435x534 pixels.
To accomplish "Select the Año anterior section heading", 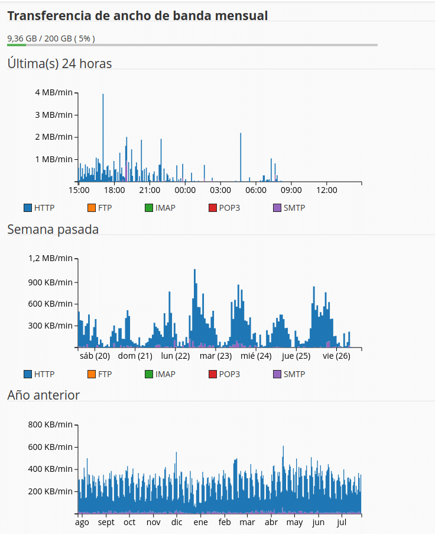I will click(44, 395).
